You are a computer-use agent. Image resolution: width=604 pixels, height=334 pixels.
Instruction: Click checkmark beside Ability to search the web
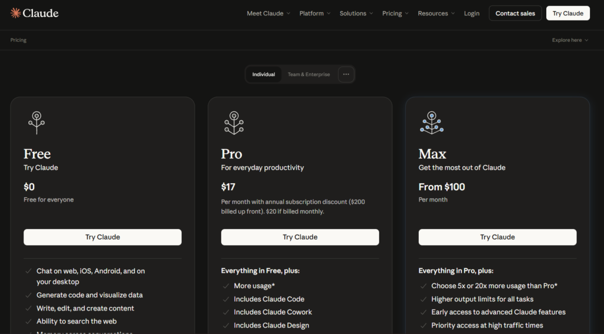28,321
